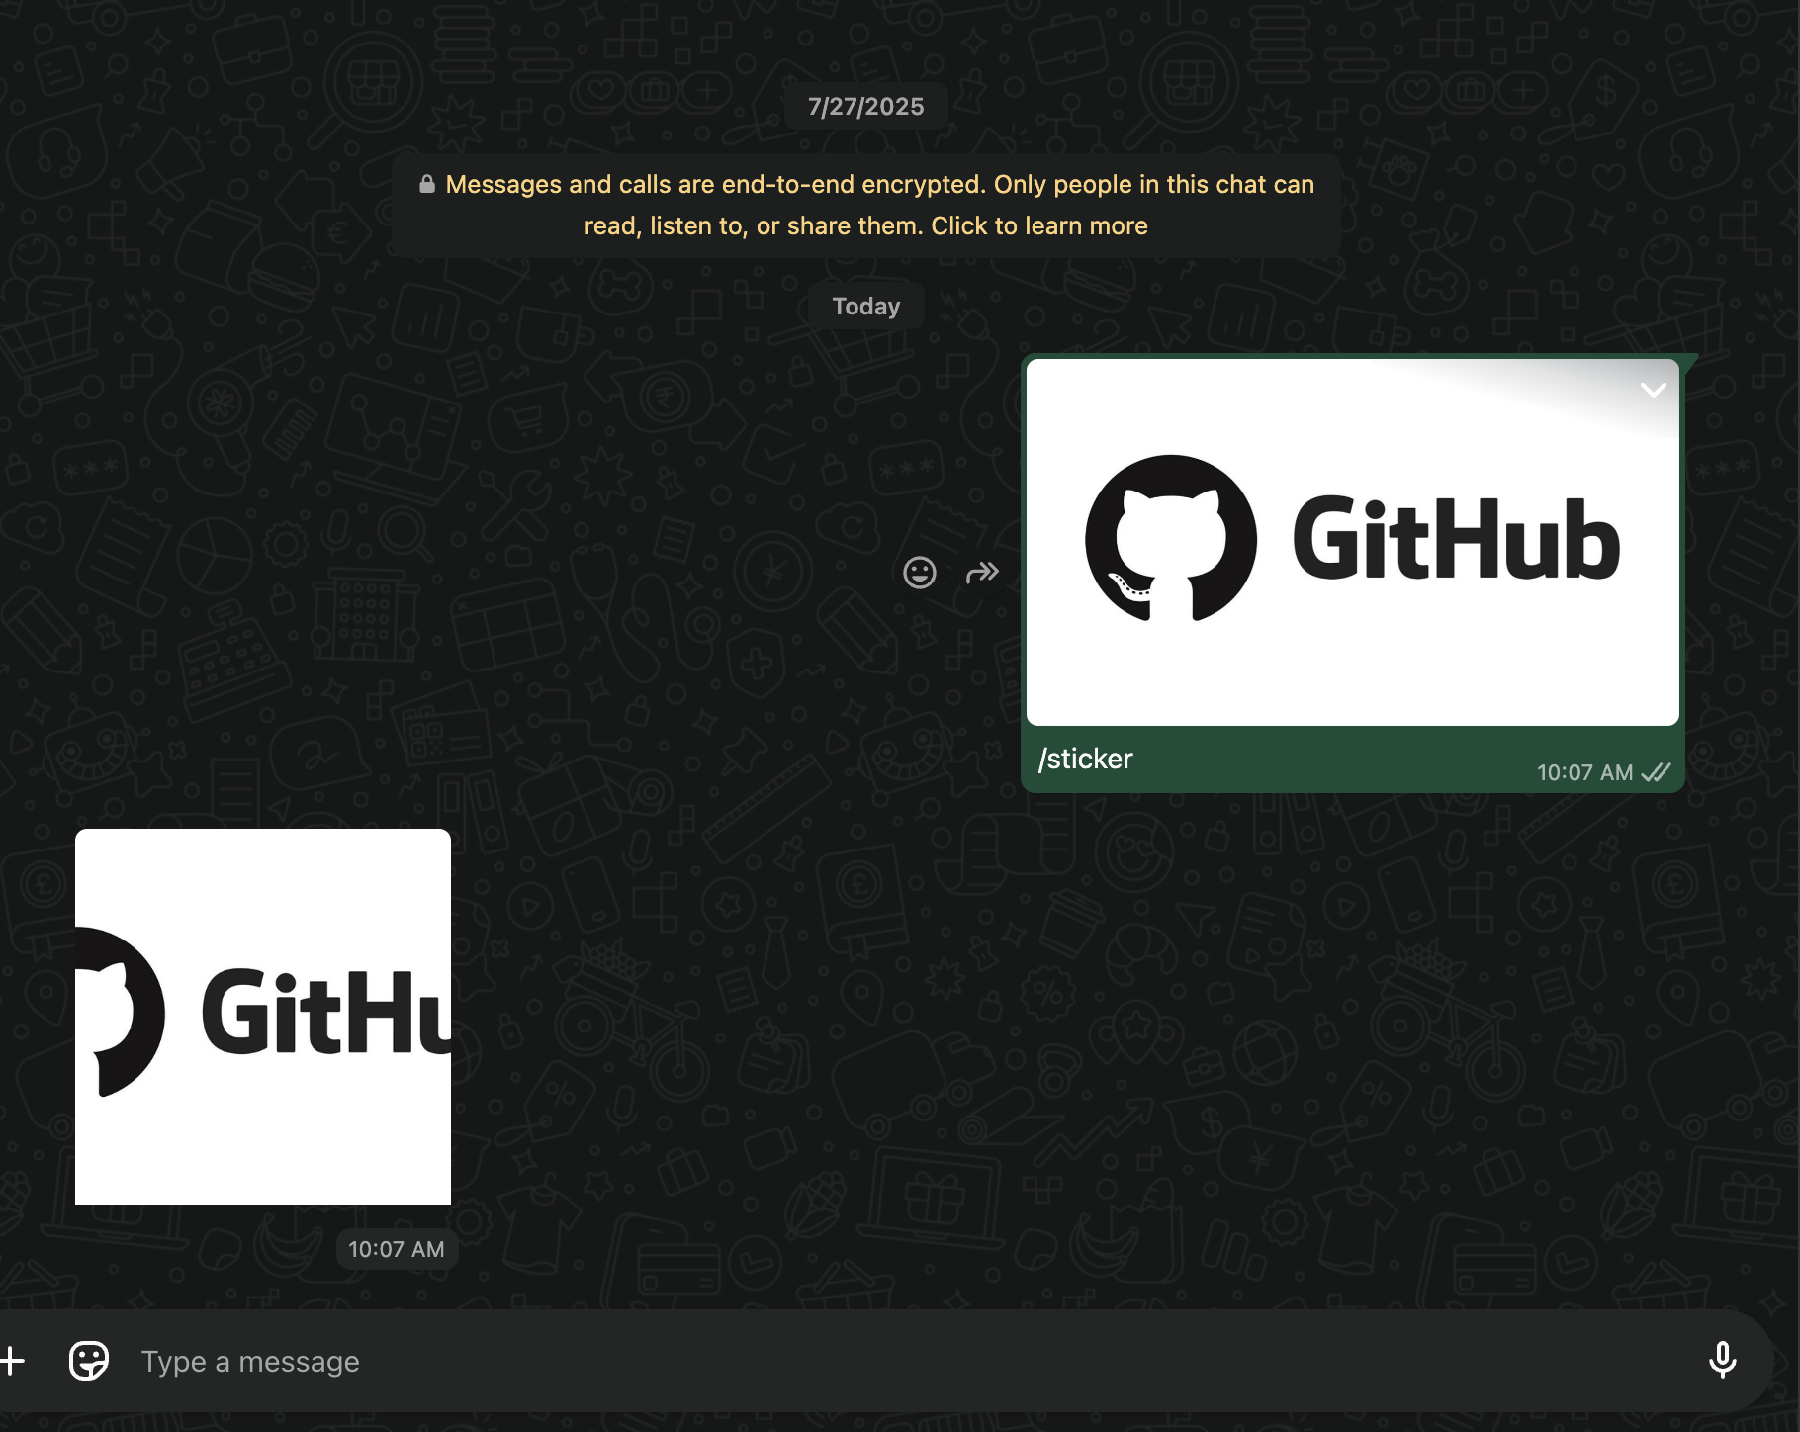Click the Today date label

866,307
